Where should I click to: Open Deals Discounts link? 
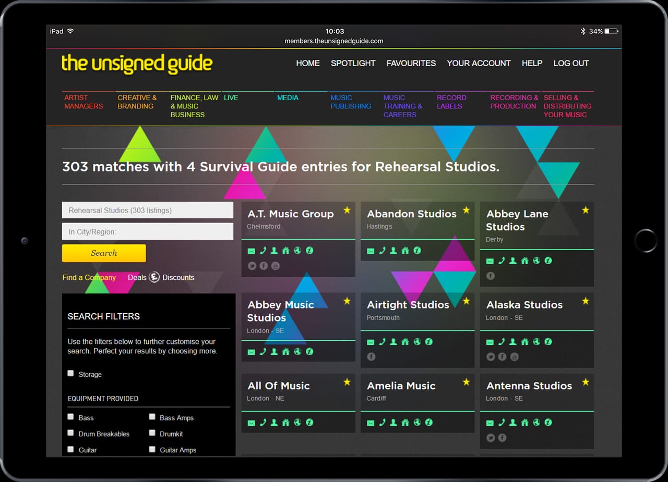(161, 277)
